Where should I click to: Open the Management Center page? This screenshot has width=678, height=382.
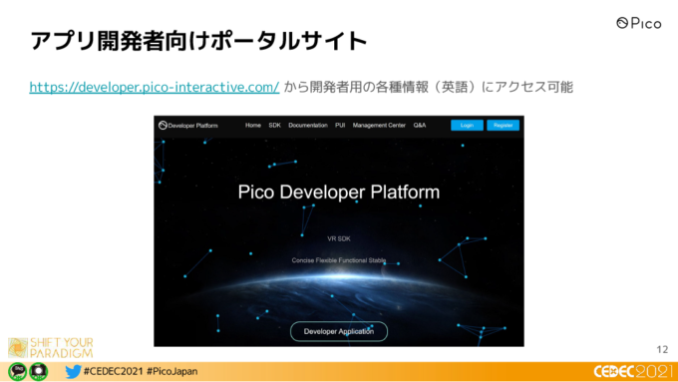point(379,125)
